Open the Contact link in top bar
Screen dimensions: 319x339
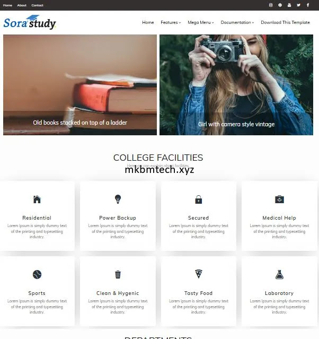38,5
